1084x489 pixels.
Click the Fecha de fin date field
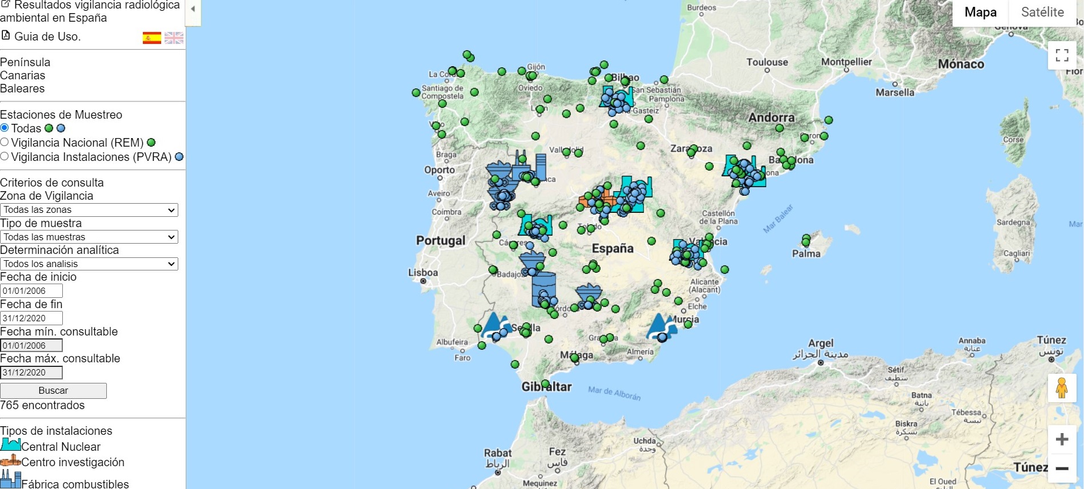coord(31,318)
